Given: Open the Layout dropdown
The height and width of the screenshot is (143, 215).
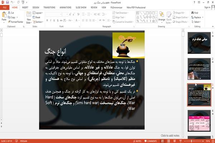Looking at the screenshot, I should [x=38, y=13].
